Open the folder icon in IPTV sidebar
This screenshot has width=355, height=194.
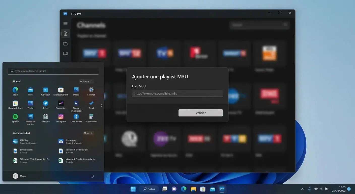65,44
